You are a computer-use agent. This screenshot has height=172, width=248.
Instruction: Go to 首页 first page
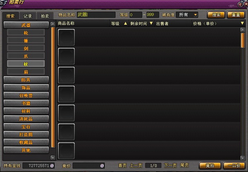[122, 165]
